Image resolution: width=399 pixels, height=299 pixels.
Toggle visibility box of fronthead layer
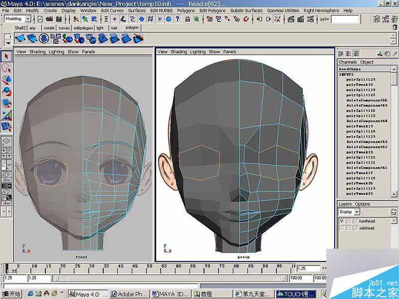click(342, 221)
